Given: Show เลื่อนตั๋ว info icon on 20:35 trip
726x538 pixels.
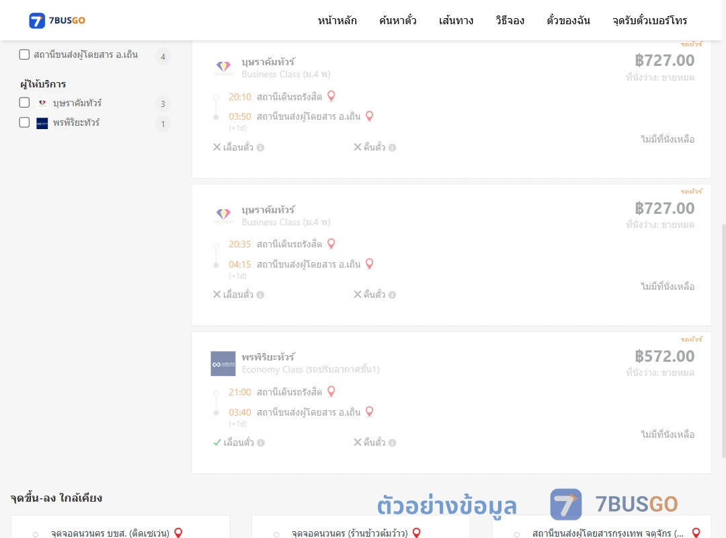Looking at the screenshot, I should (x=260, y=295).
